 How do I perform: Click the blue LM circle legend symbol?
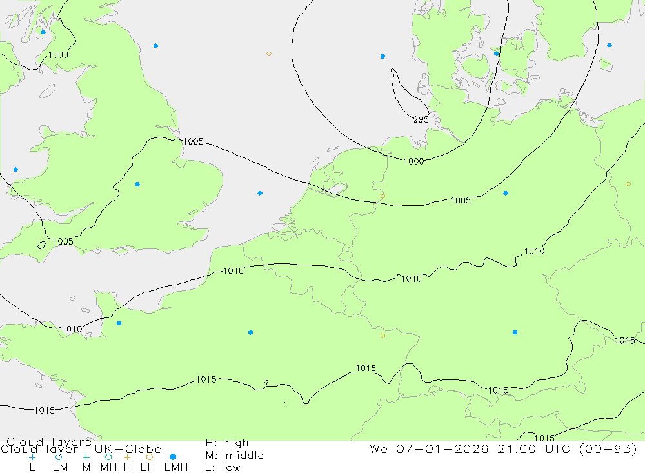(x=59, y=457)
